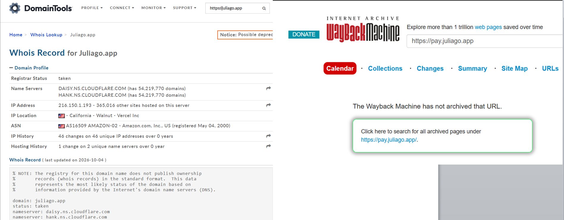Image resolution: width=564 pixels, height=220 pixels.
Task: Click the Whois Record heading link
Action: pos(25,160)
